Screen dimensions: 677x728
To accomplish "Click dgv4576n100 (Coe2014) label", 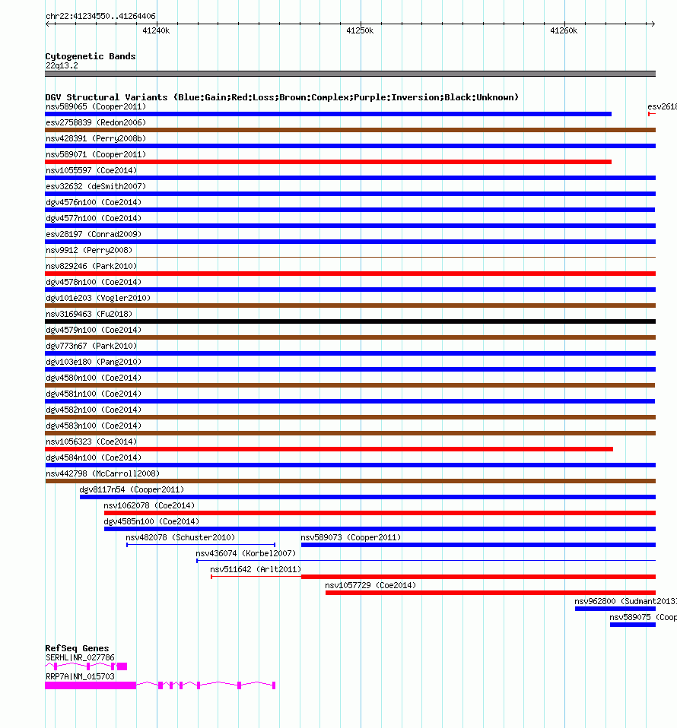I will tap(94, 202).
